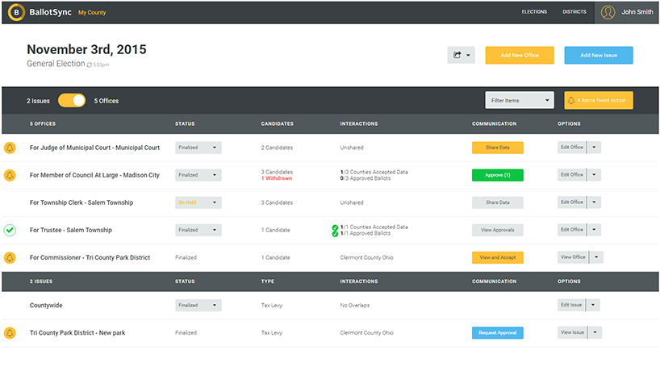Open the Filter Items dropdown

pyautogui.click(x=520, y=100)
